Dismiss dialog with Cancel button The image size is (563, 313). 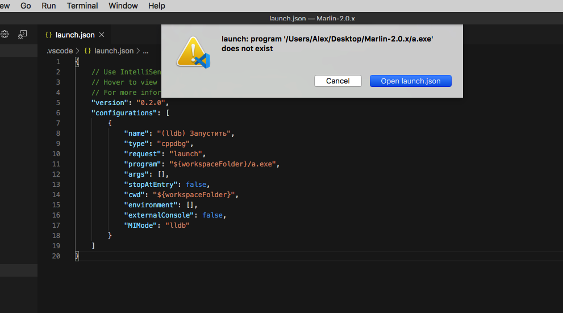pos(338,81)
